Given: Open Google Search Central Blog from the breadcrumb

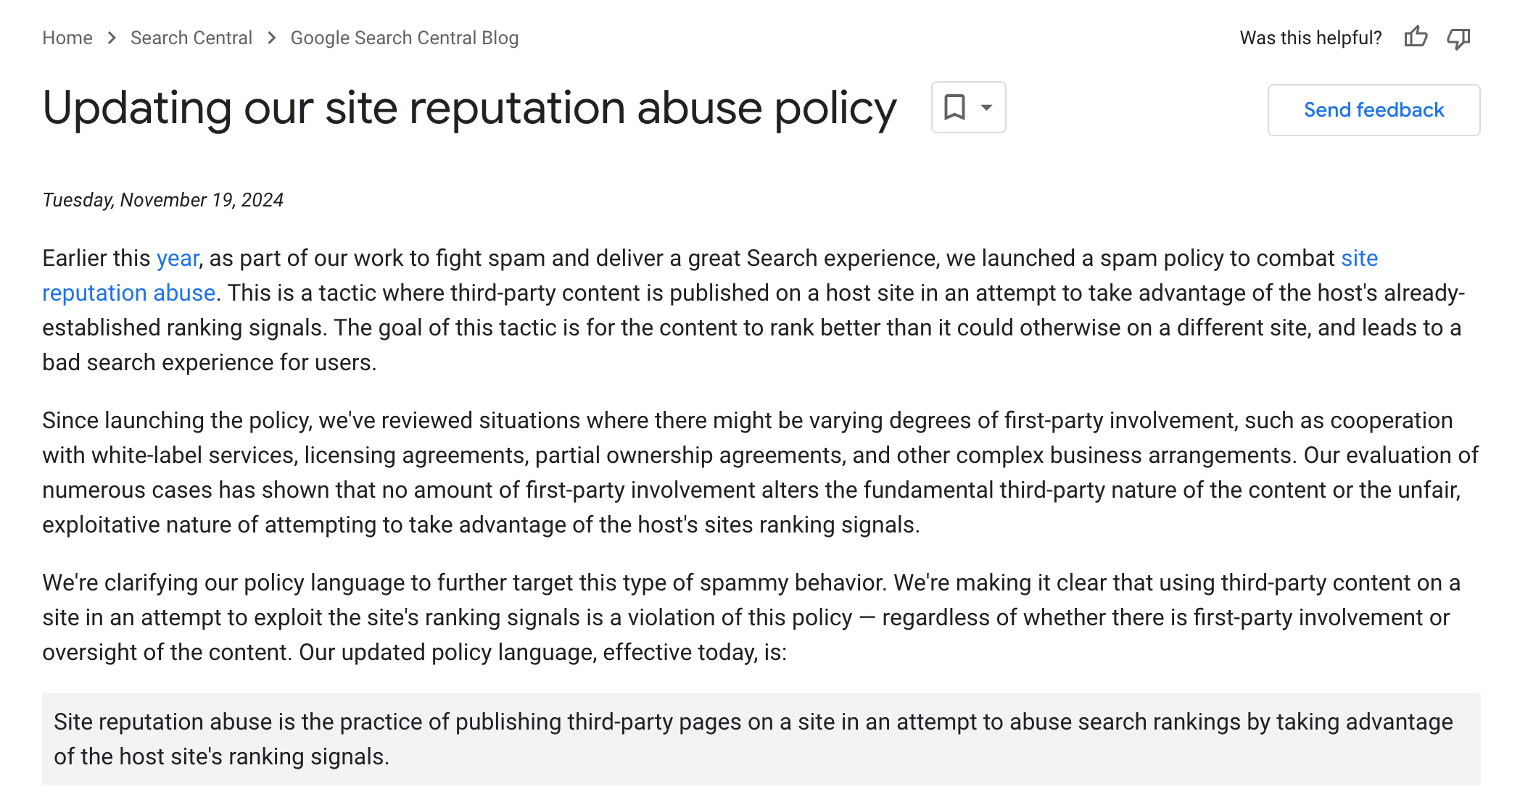Looking at the screenshot, I should [x=404, y=37].
